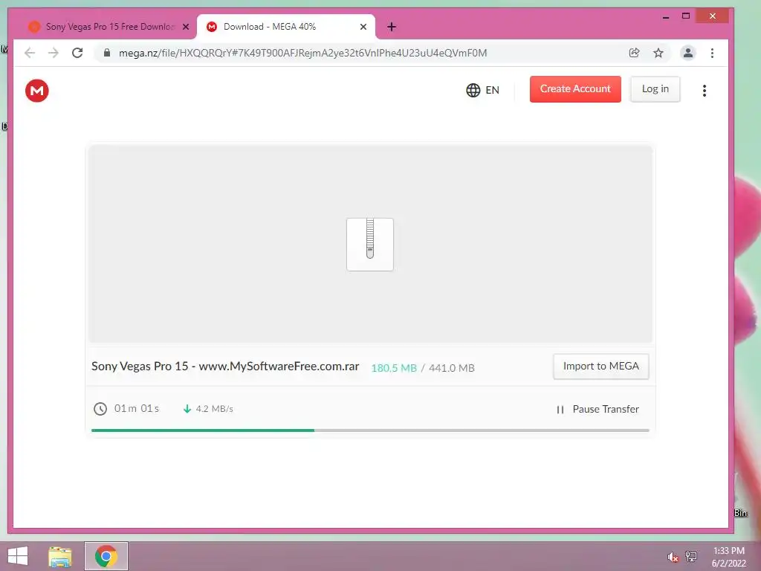
Task: Switch to Sony Vegas Pro 15 Free Download tab
Action: coord(109,27)
